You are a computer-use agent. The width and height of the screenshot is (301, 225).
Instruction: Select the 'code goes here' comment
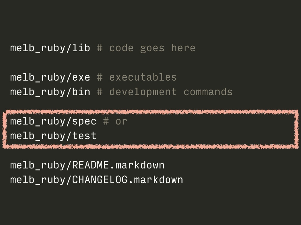pos(153,48)
